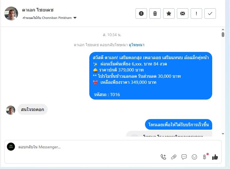
Task: Mark conversation unread with envelope icon
Action: point(182,13)
